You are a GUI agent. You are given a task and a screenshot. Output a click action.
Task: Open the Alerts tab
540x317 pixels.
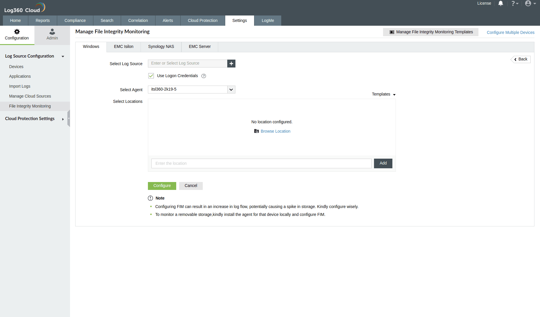[168, 20]
